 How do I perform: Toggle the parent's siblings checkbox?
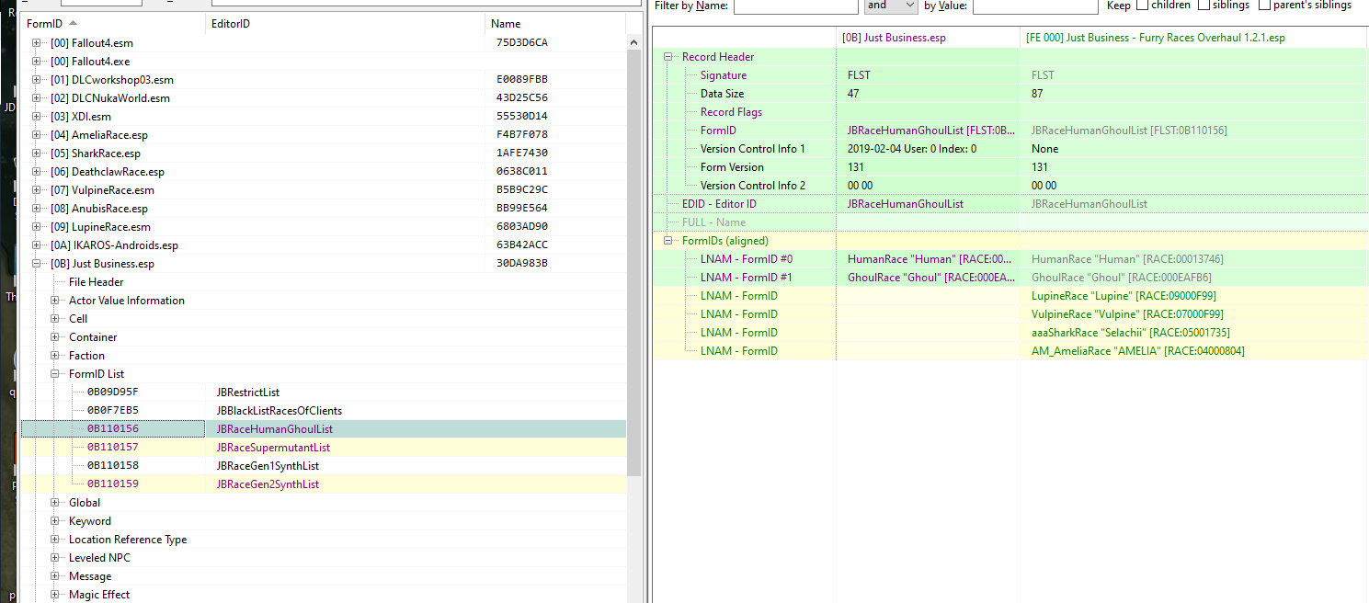click(1264, 5)
